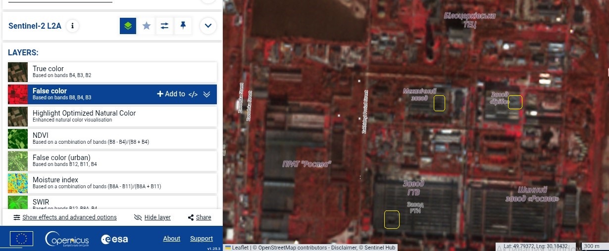Click the info icon beside Sentinel-2 L2A

(x=72, y=26)
